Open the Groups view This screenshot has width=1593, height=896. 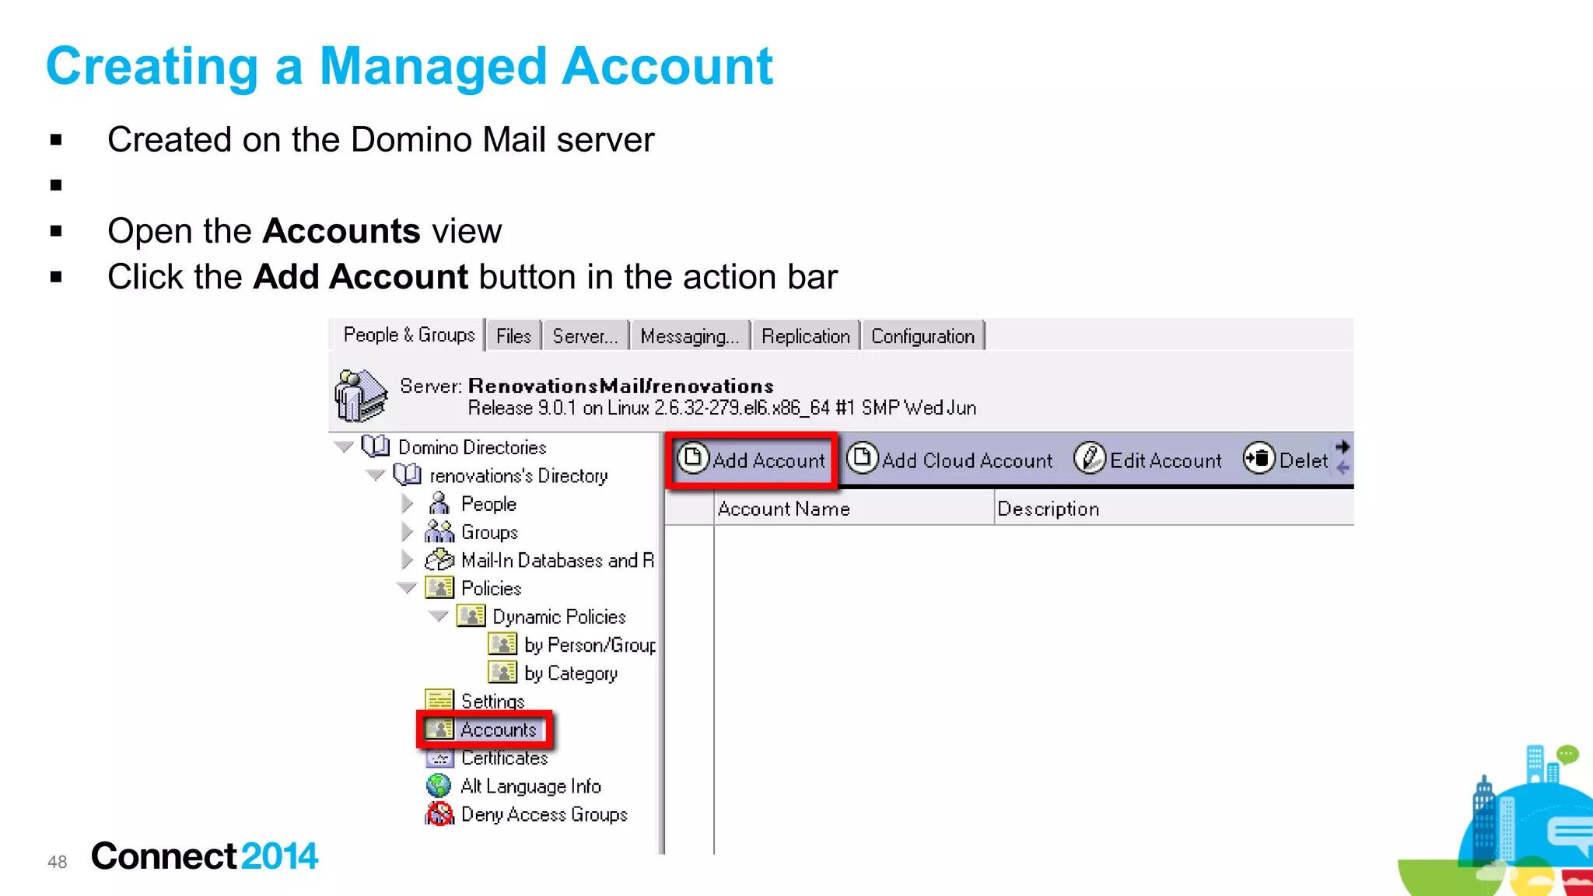tap(489, 532)
